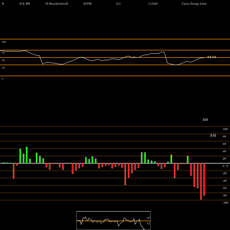Select the -40 label on MR axis
Screen dimensions: 230x230
(x=224, y=181)
